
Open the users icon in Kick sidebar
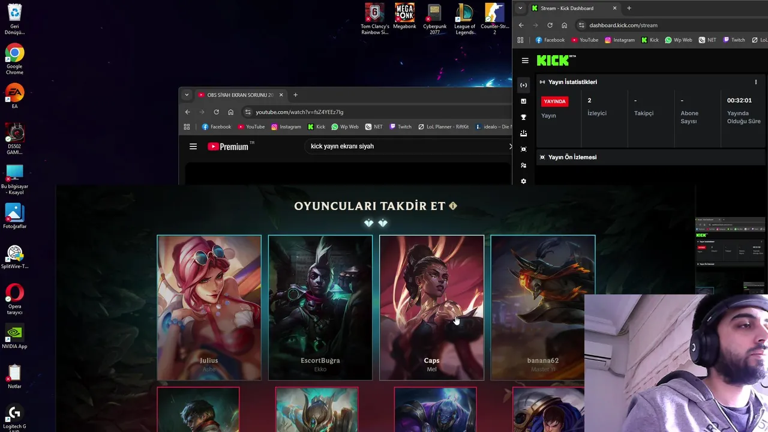[x=523, y=165]
